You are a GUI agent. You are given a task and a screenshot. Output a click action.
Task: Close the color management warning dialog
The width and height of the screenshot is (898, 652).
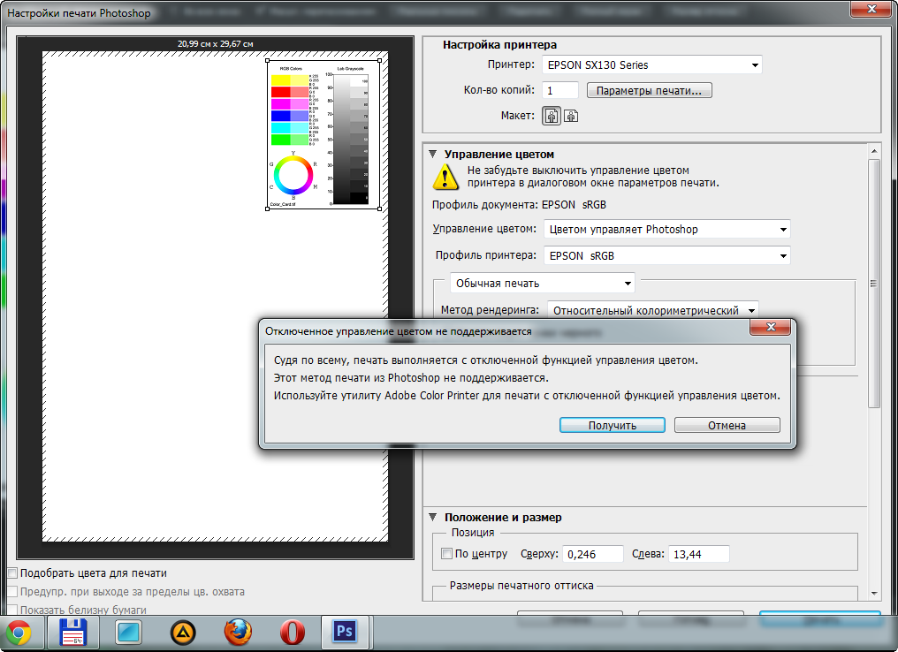771,328
